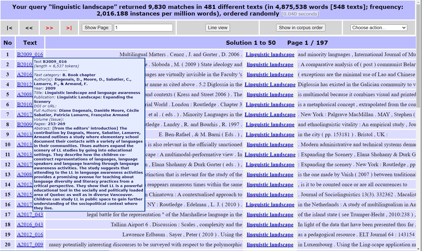
Task: Advance to the next results page
Action: tap(50, 28)
